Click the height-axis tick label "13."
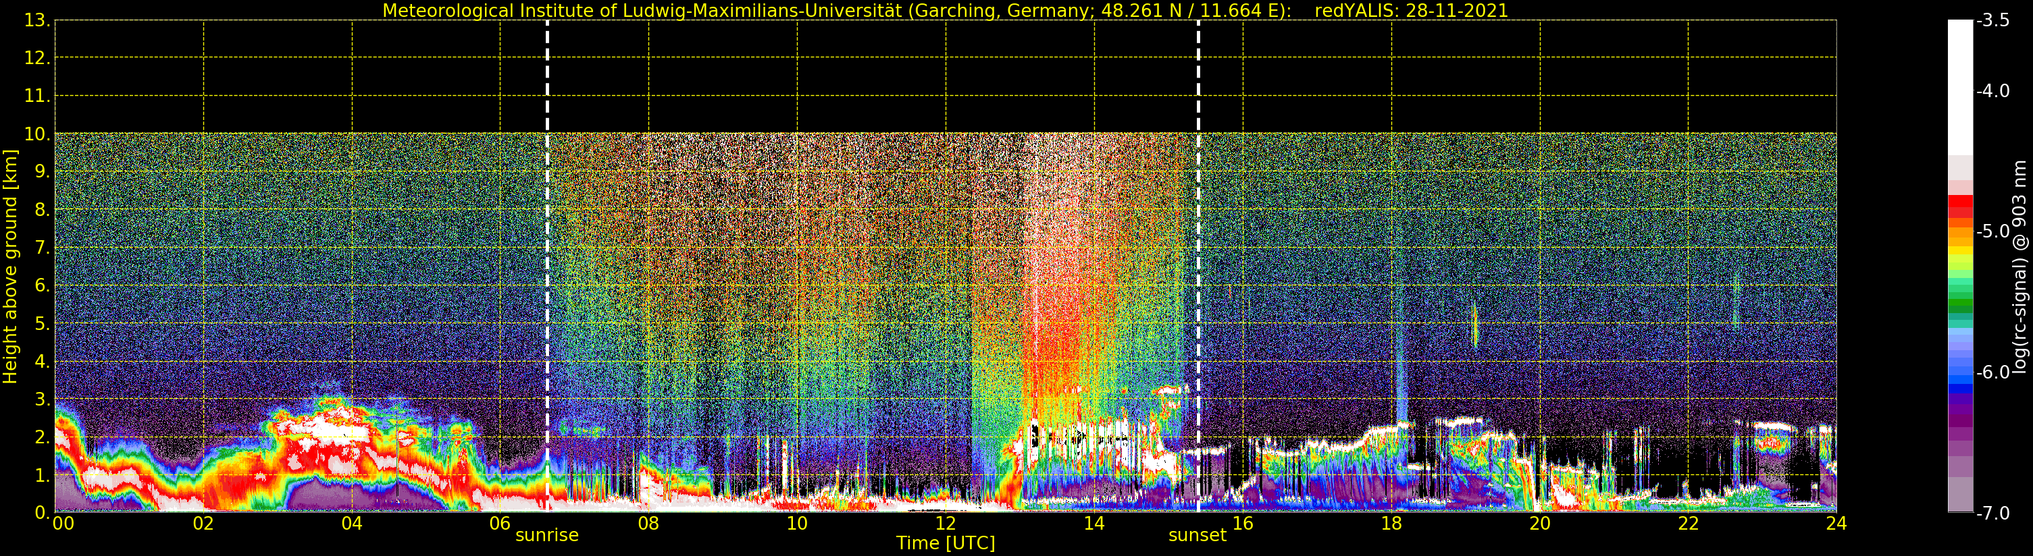Image resolution: width=2033 pixels, height=556 pixels. point(37,20)
